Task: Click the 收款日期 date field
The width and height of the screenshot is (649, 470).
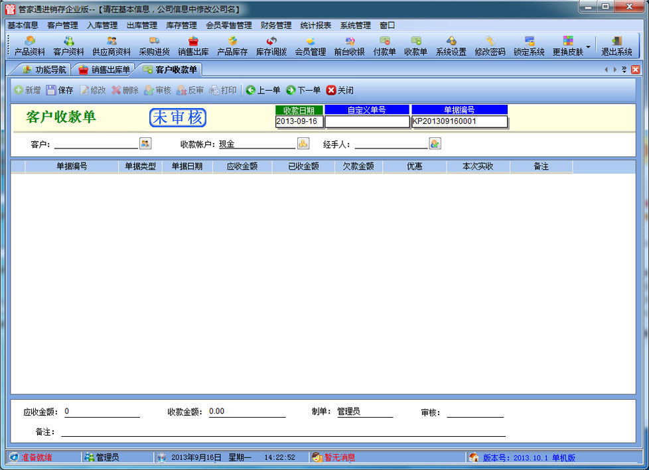Action: pyautogui.click(x=299, y=121)
